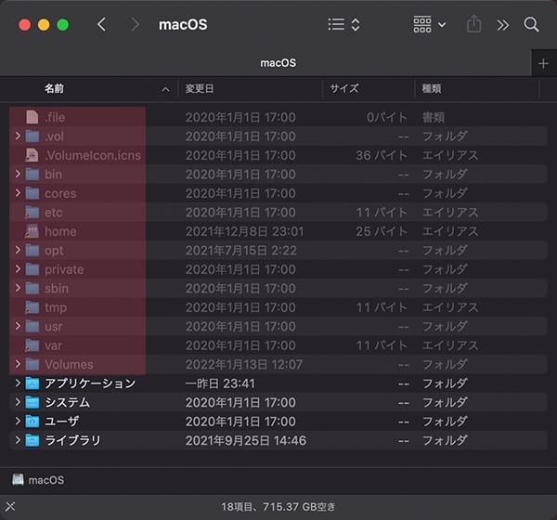Expand the sbin folder
Screen dimensions: 557x520
pyautogui.click(x=18, y=288)
